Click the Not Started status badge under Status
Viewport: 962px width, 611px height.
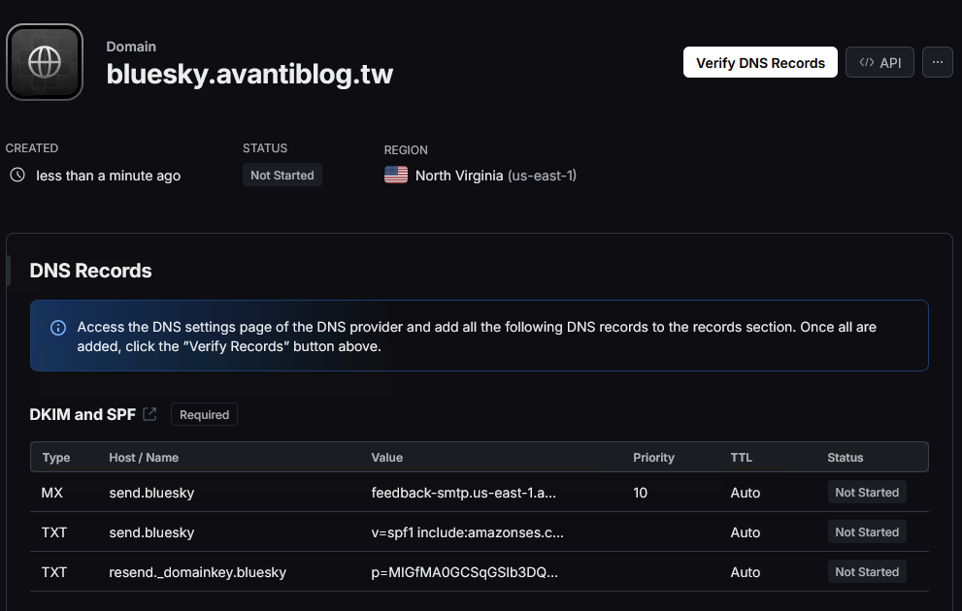(282, 176)
